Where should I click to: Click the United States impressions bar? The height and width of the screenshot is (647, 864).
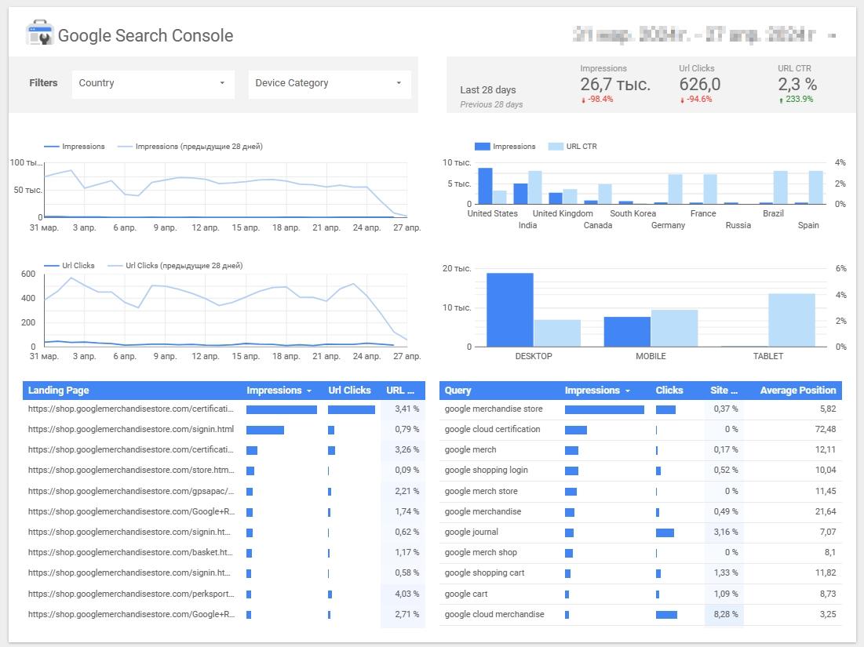(x=485, y=186)
